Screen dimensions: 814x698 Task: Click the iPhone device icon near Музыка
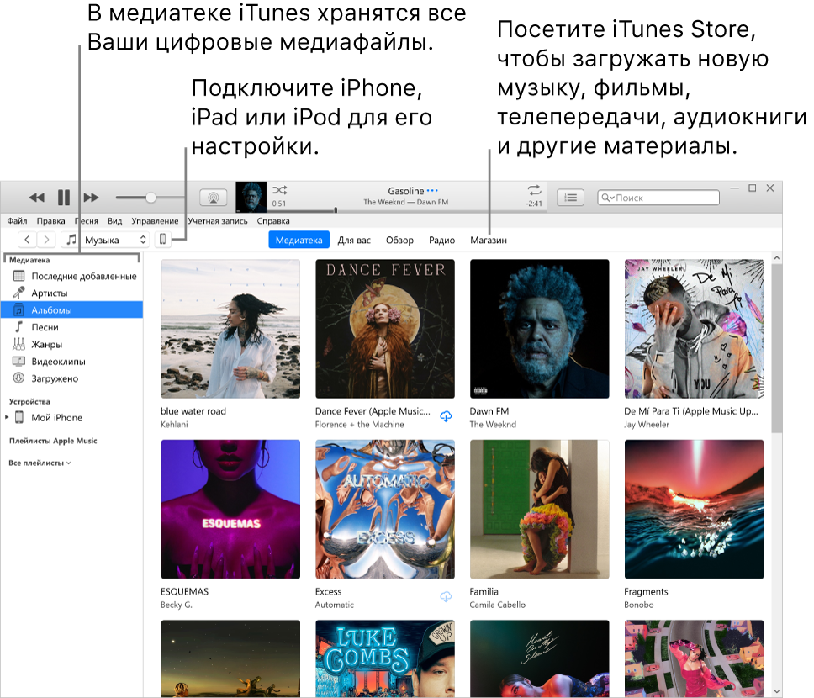tap(163, 240)
